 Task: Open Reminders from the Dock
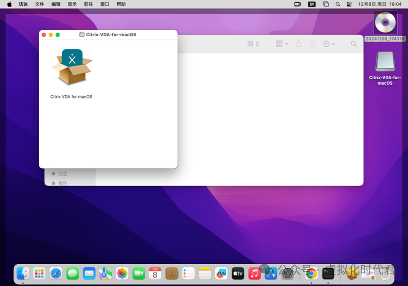click(188, 274)
